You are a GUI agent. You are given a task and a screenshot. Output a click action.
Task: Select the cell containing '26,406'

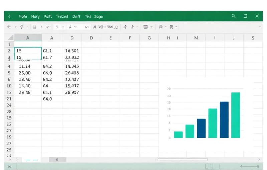72,73
